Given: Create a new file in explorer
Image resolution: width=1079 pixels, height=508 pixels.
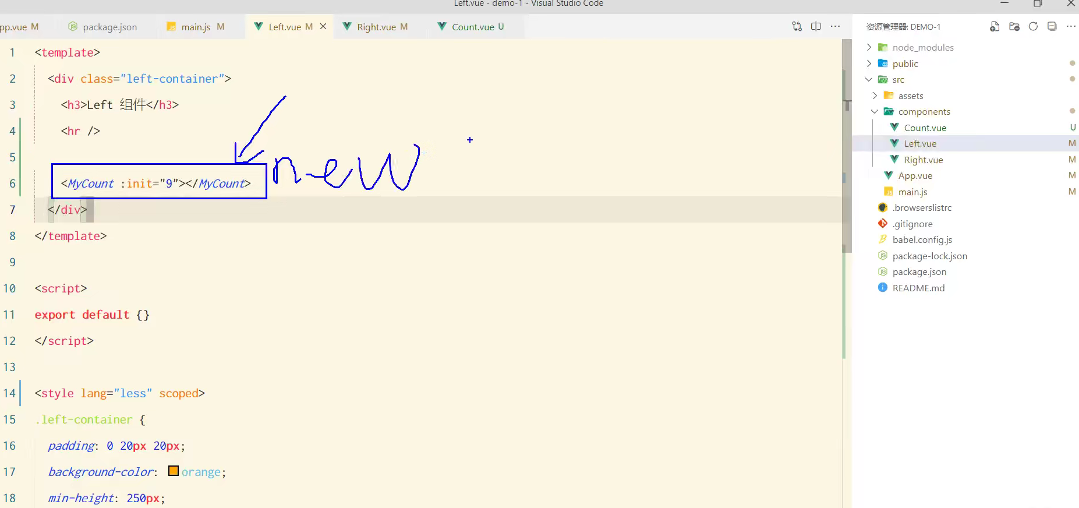Looking at the screenshot, I should 995,26.
